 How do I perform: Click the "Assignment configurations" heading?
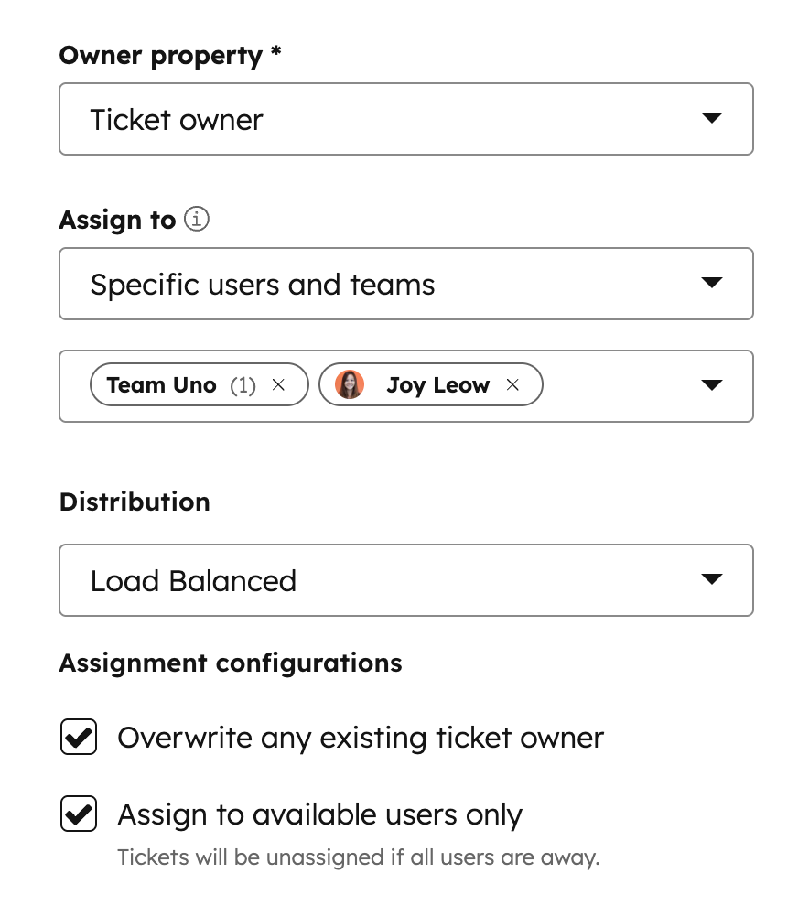pos(230,663)
